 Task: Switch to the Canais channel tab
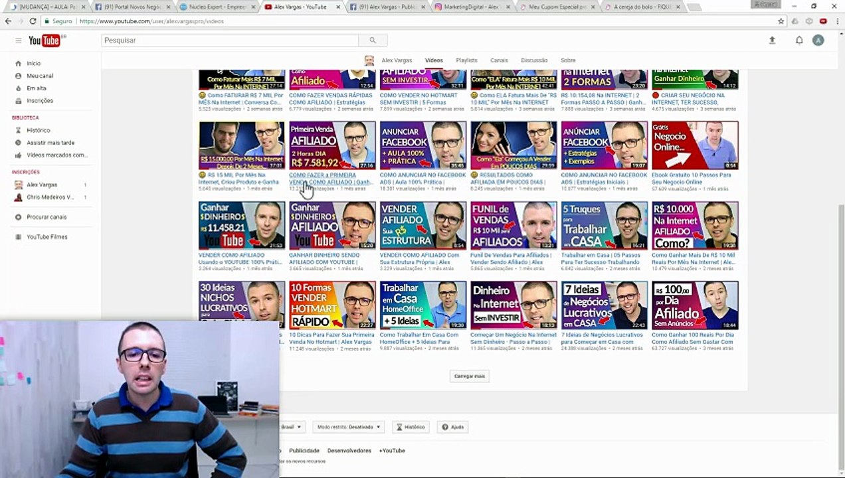[x=499, y=60]
